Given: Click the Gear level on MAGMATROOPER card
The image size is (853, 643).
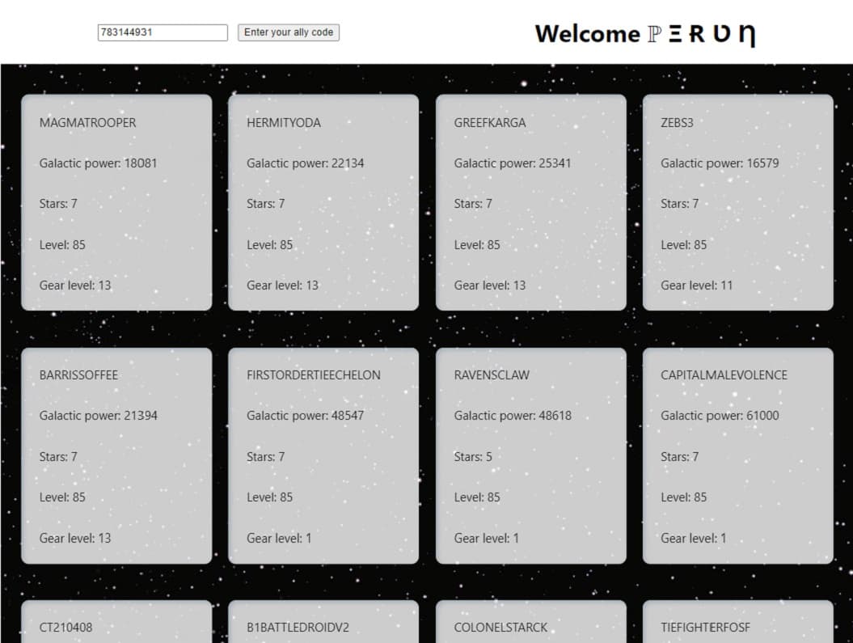Looking at the screenshot, I should coord(75,286).
